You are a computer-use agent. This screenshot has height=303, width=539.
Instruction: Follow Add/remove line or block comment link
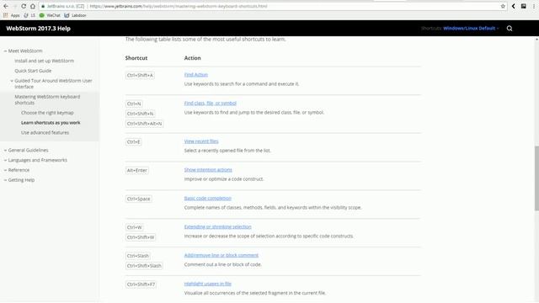point(221,255)
